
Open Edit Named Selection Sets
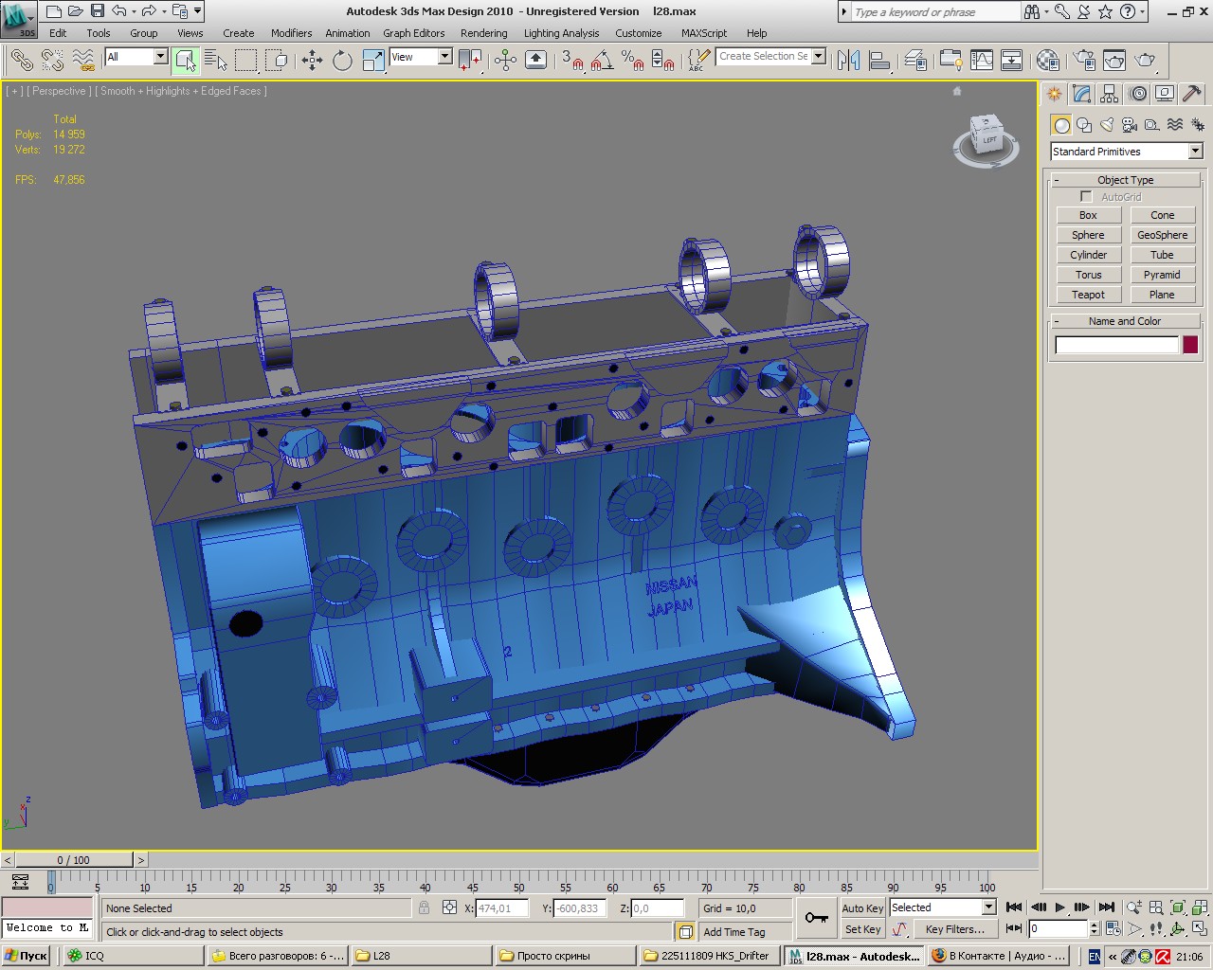(x=698, y=60)
